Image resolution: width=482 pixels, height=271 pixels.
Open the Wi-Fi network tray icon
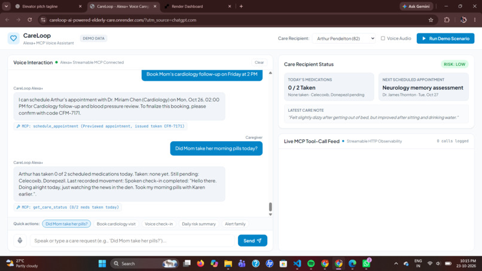pos(430,264)
